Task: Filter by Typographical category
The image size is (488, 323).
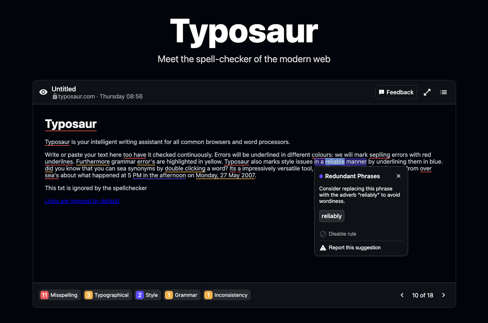Action: tap(107, 295)
